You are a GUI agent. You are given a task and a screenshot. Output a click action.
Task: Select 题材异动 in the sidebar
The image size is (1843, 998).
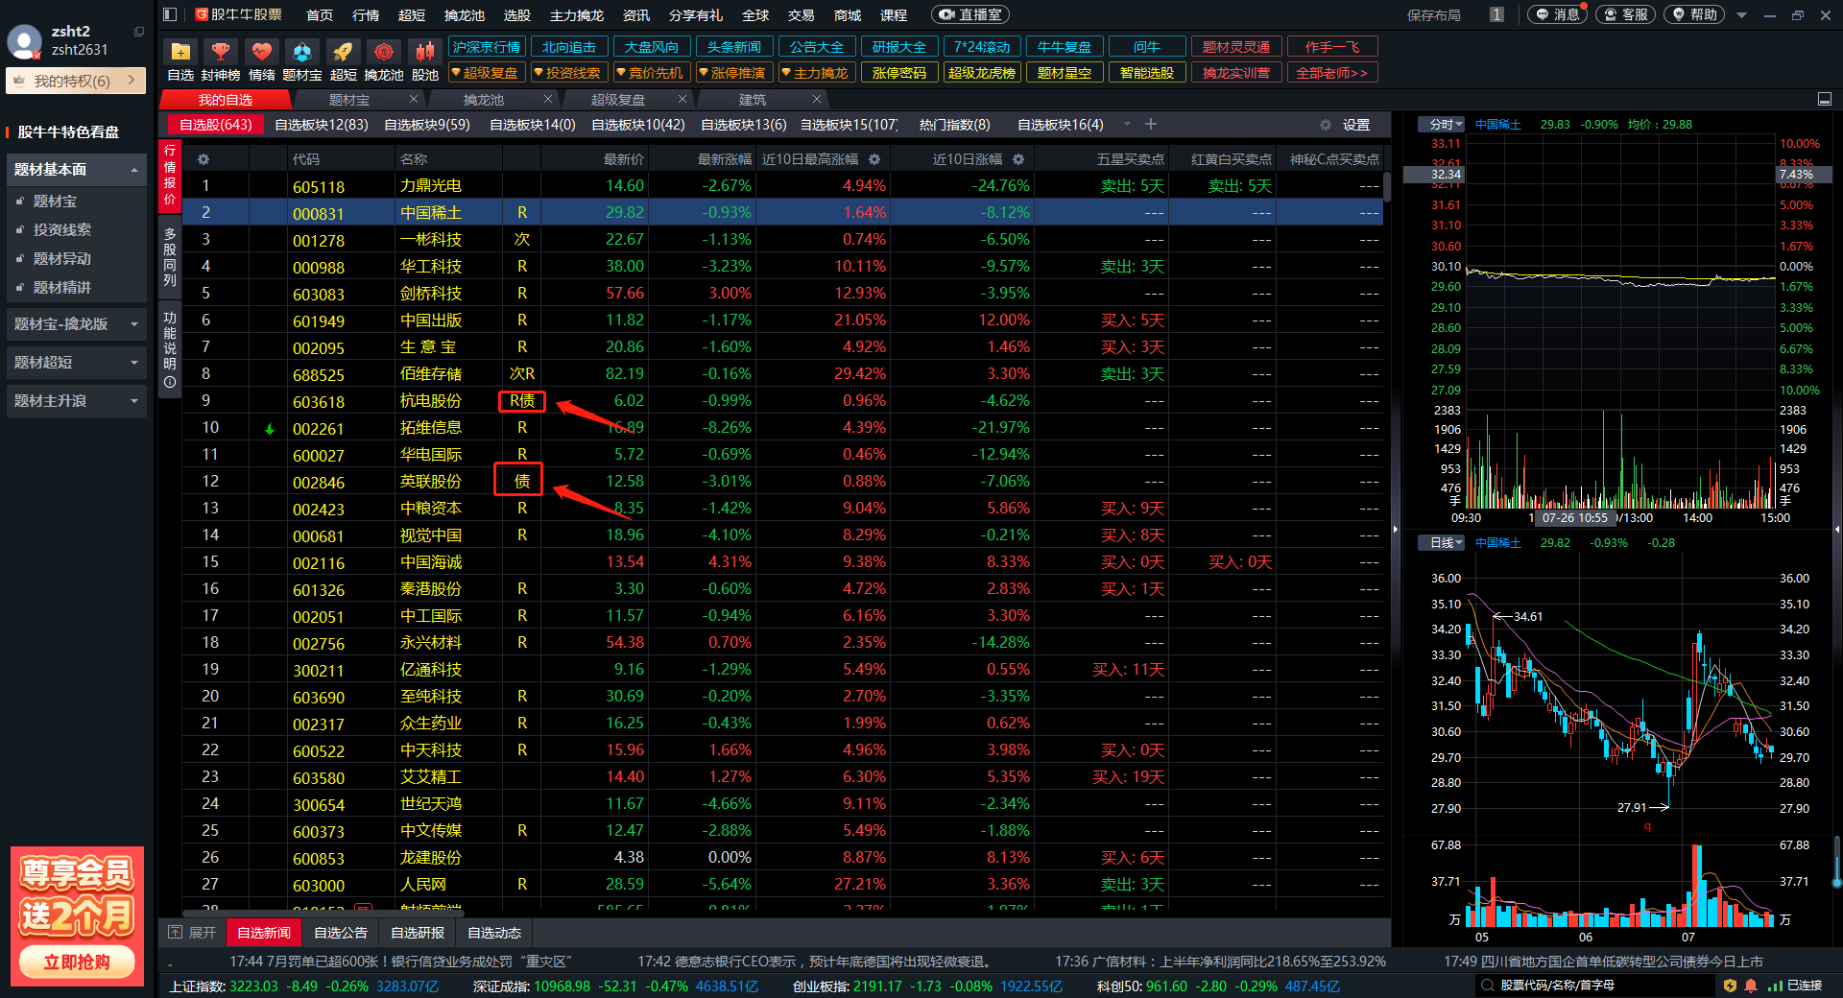[62, 259]
